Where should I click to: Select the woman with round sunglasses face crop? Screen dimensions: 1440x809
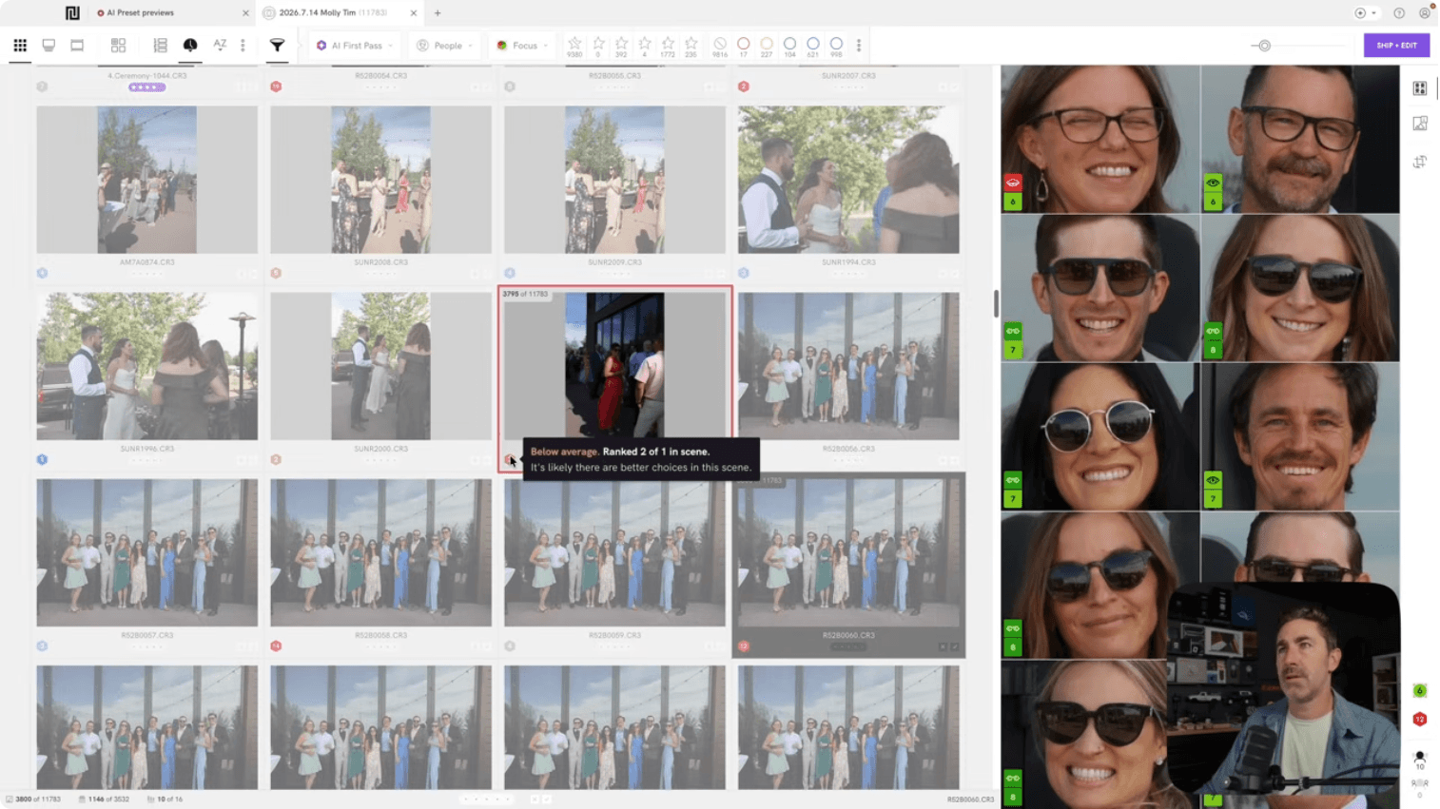[x=1100, y=436]
